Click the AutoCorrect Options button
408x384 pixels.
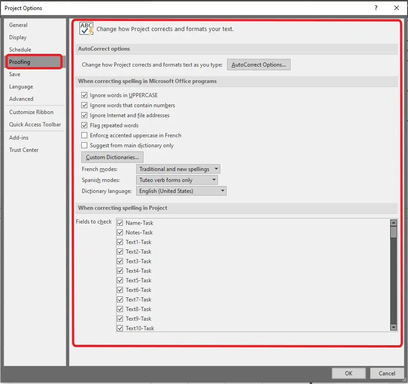(x=259, y=64)
